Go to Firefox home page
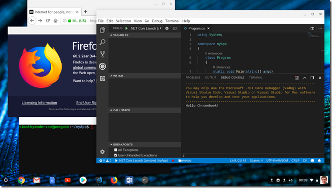The width and height of the screenshot is (332, 188). coord(55,20)
